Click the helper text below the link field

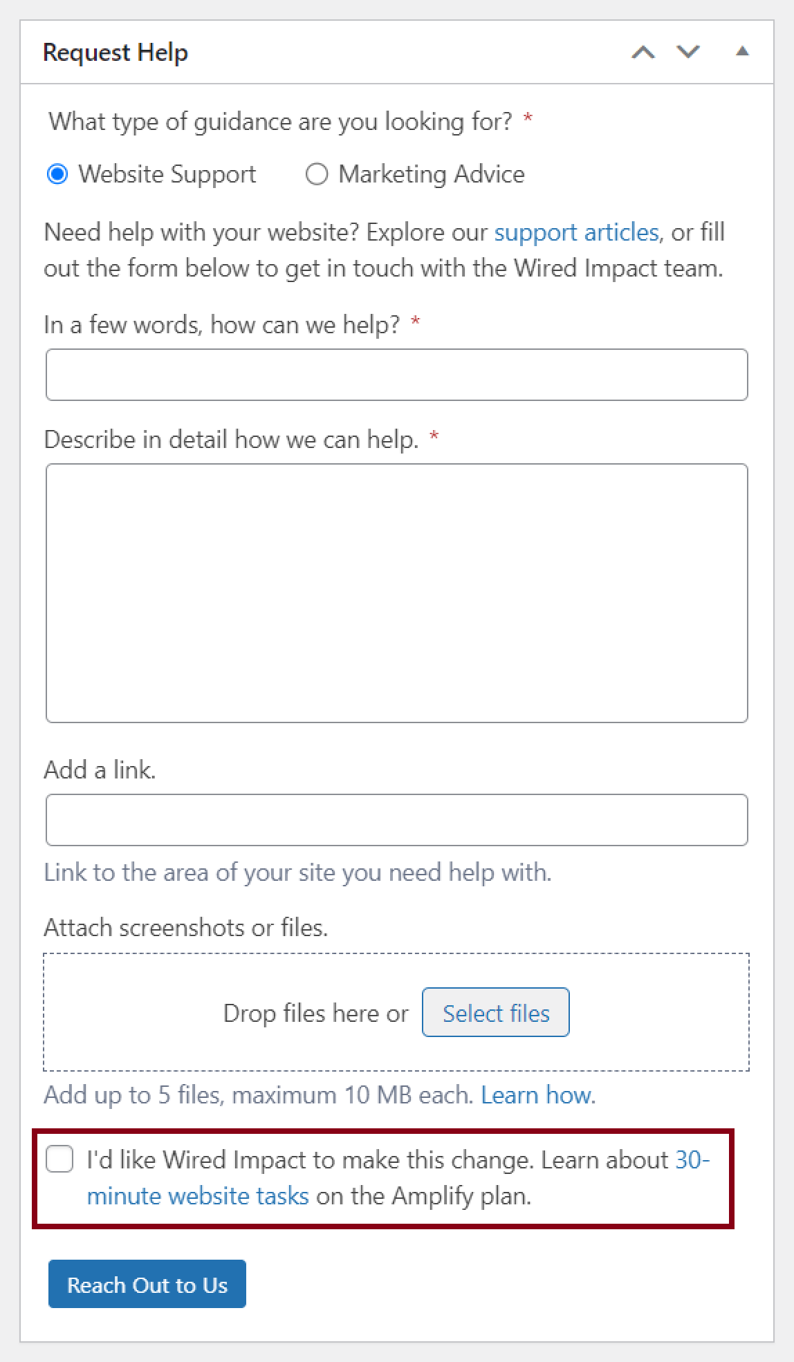(298, 873)
